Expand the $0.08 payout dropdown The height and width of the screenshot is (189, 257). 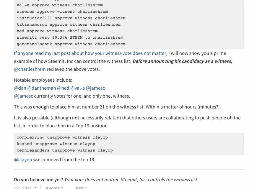pos(35,188)
